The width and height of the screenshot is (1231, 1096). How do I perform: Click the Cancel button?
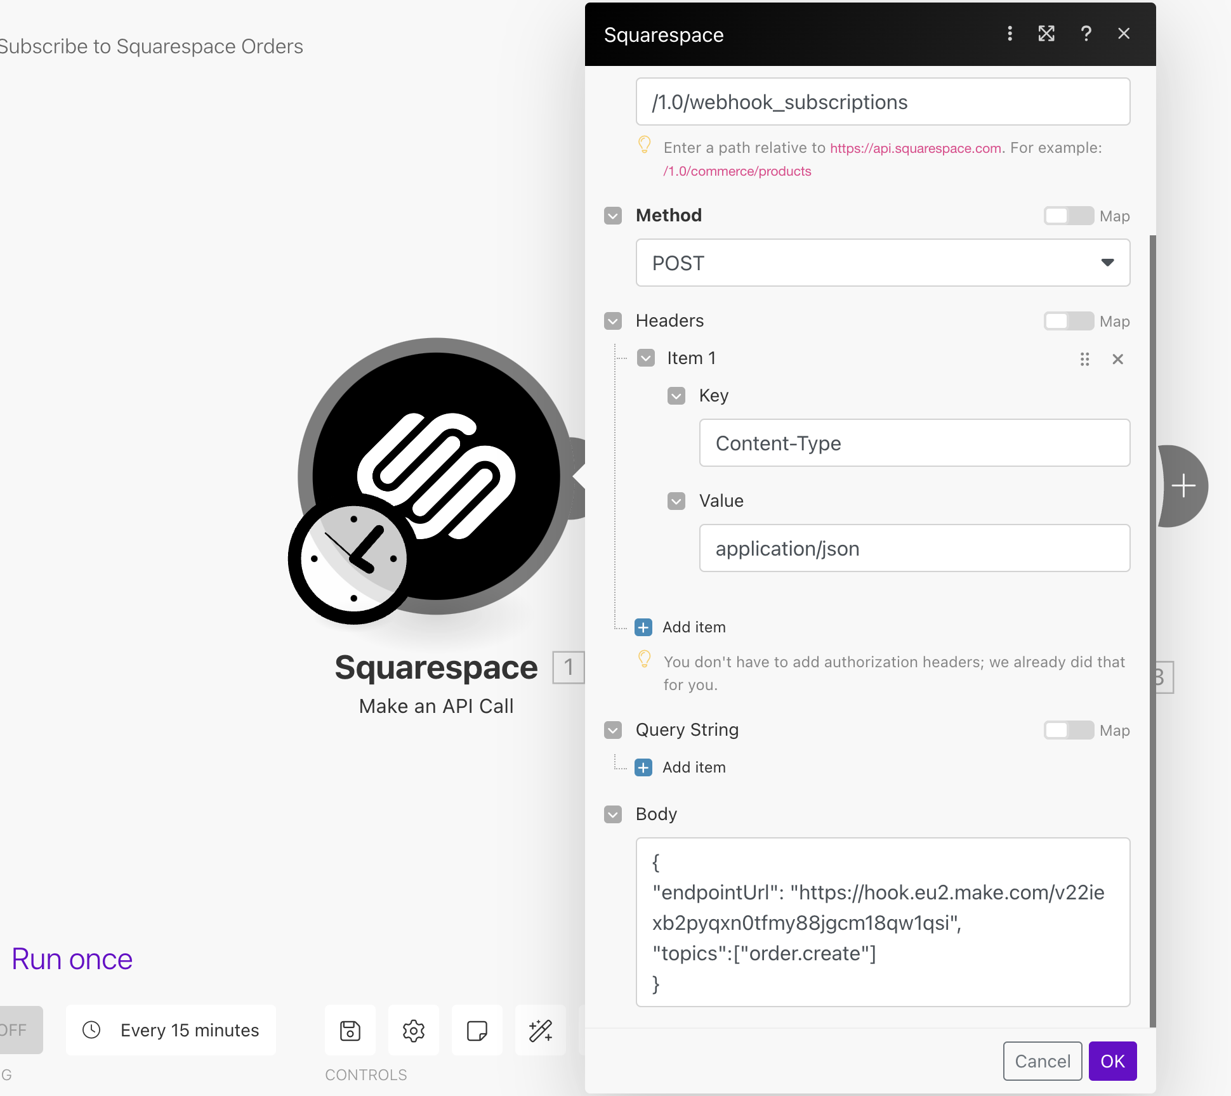pyautogui.click(x=1043, y=1061)
